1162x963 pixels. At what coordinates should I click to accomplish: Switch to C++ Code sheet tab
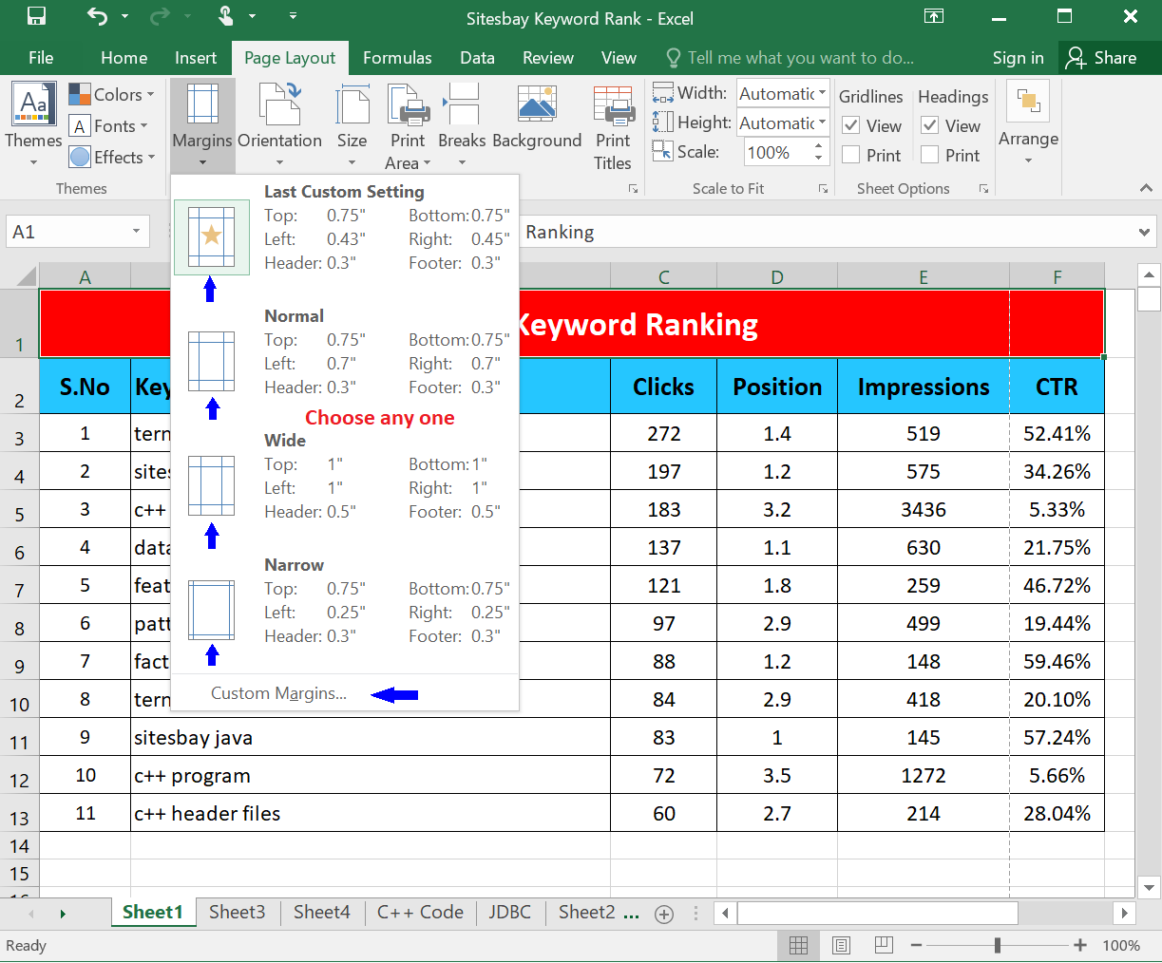tap(420, 913)
